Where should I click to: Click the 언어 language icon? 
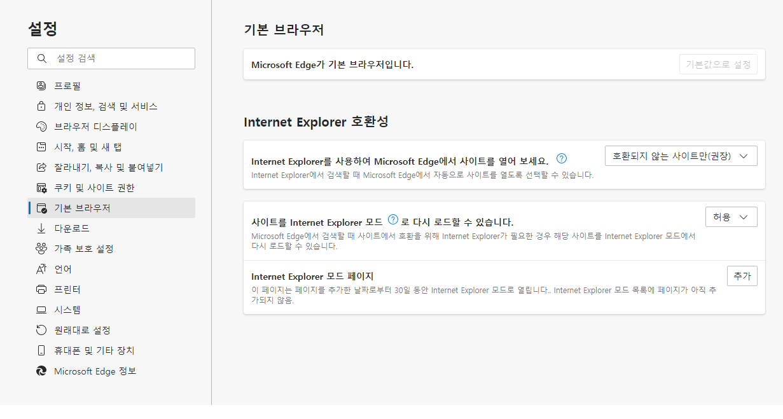tap(41, 269)
